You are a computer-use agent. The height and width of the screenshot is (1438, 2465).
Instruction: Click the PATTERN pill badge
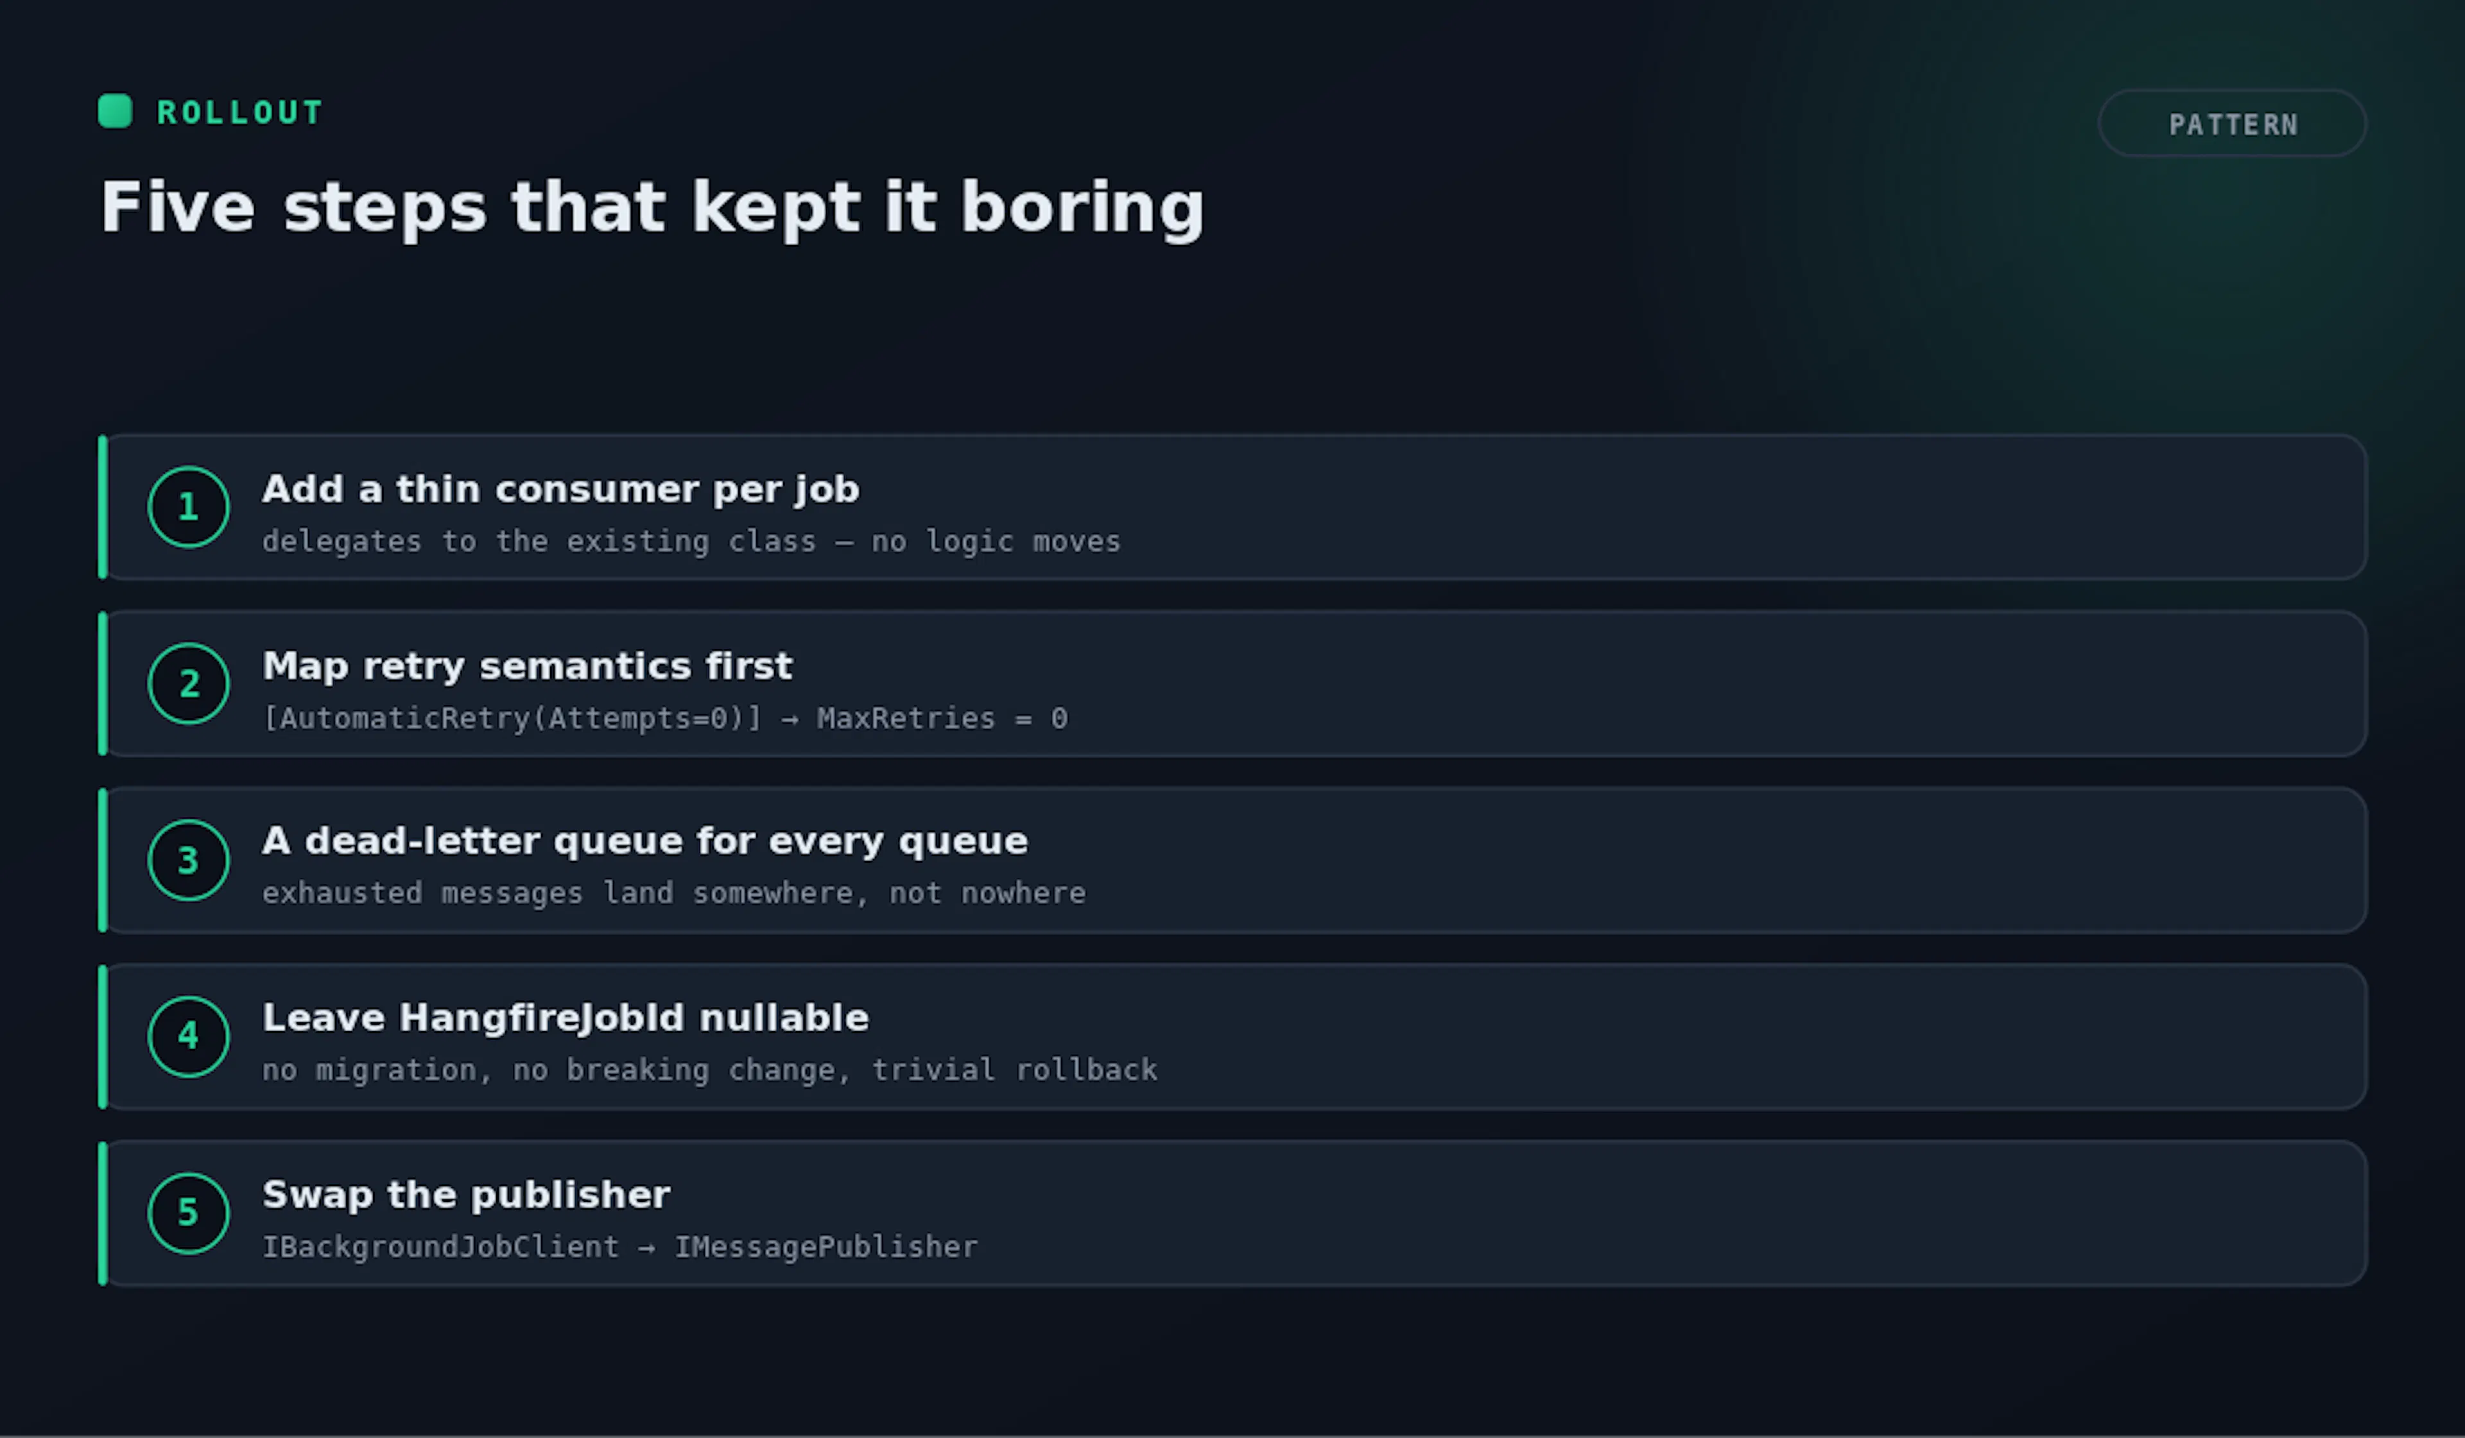coord(2232,124)
